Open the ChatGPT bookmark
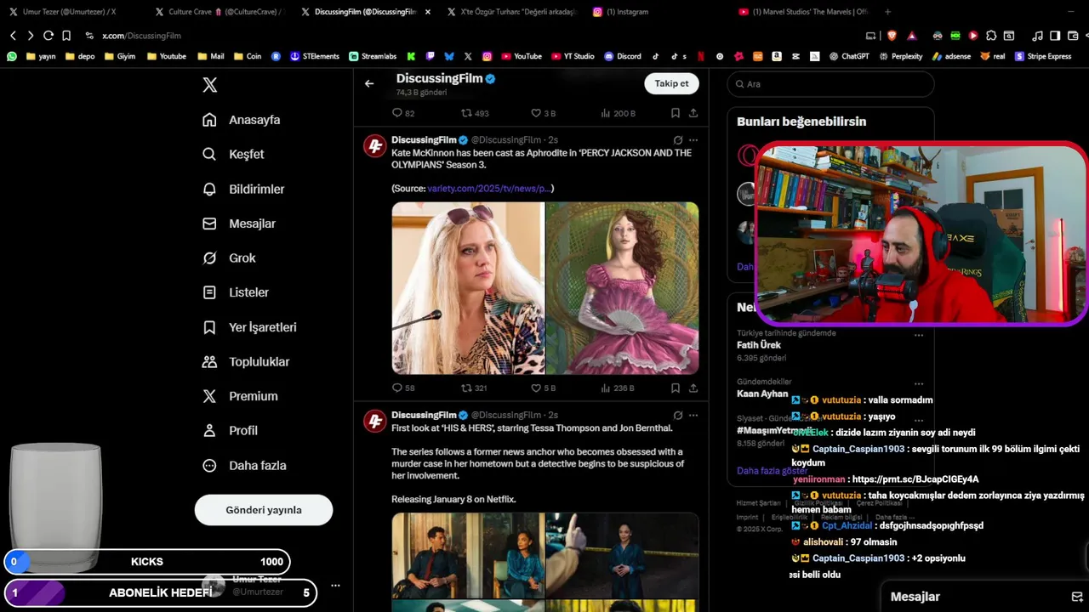This screenshot has width=1089, height=612. tap(849, 56)
